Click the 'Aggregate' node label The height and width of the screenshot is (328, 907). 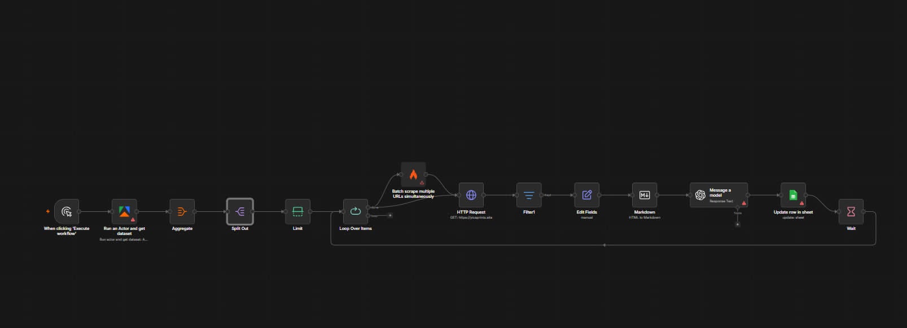(x=182, y=228)
